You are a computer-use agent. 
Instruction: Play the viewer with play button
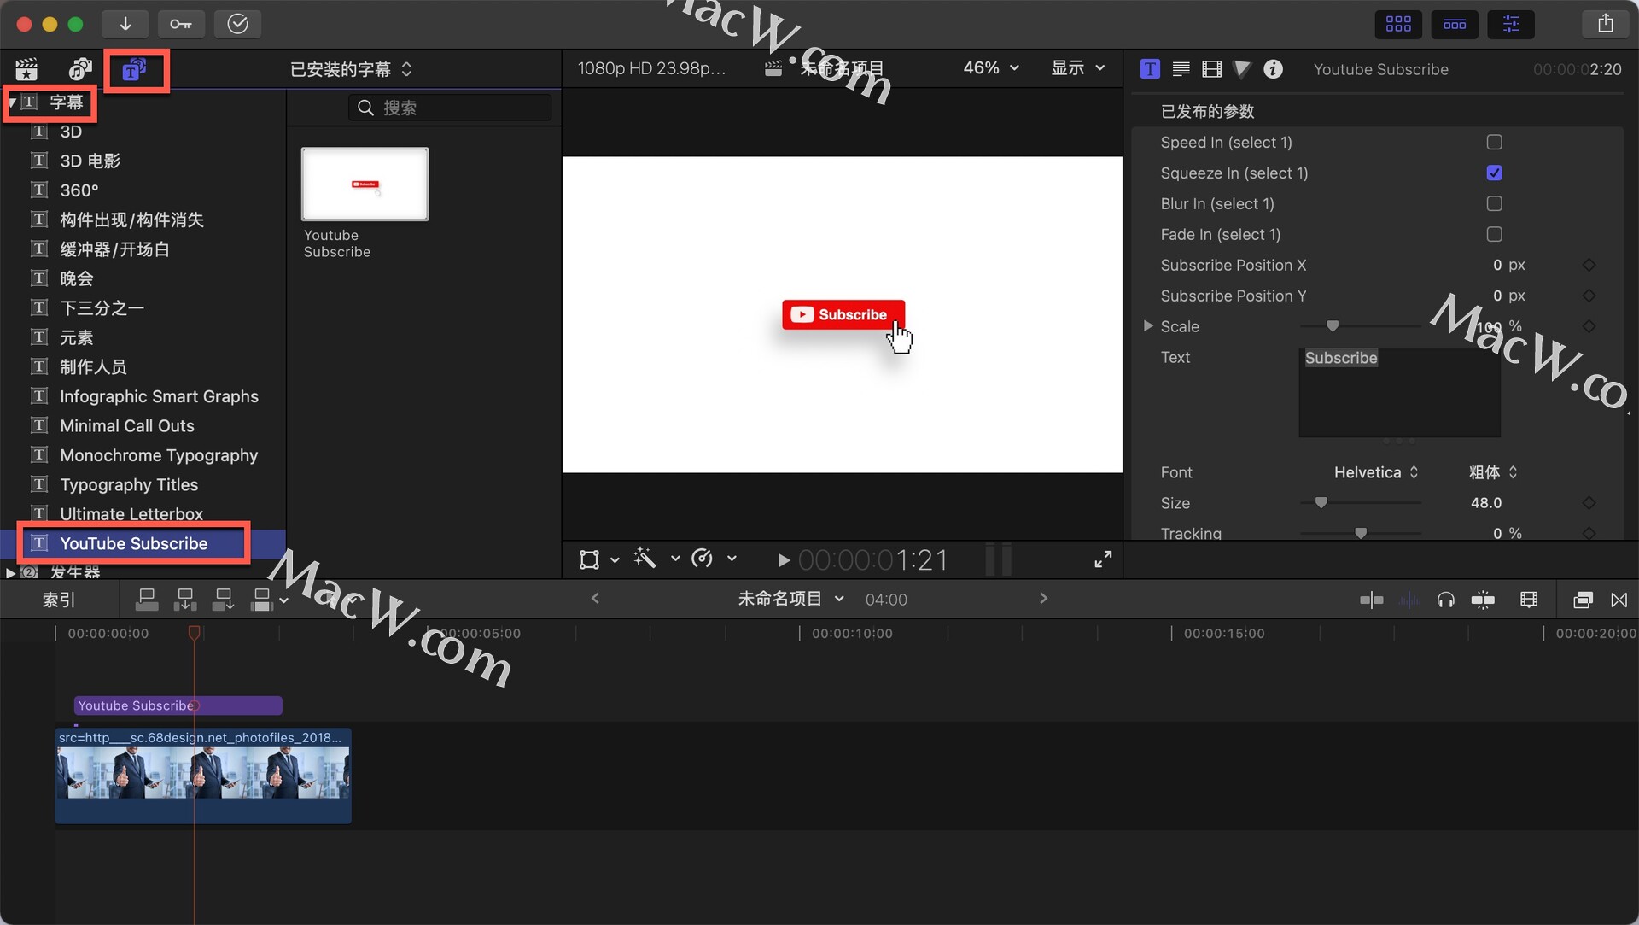784,560
